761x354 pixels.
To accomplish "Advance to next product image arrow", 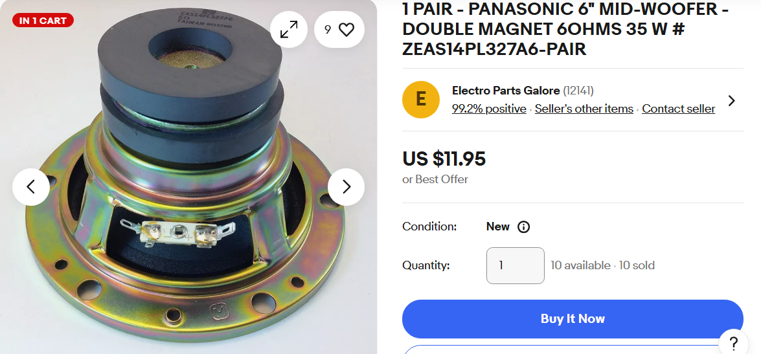I will tap(346, 186).
